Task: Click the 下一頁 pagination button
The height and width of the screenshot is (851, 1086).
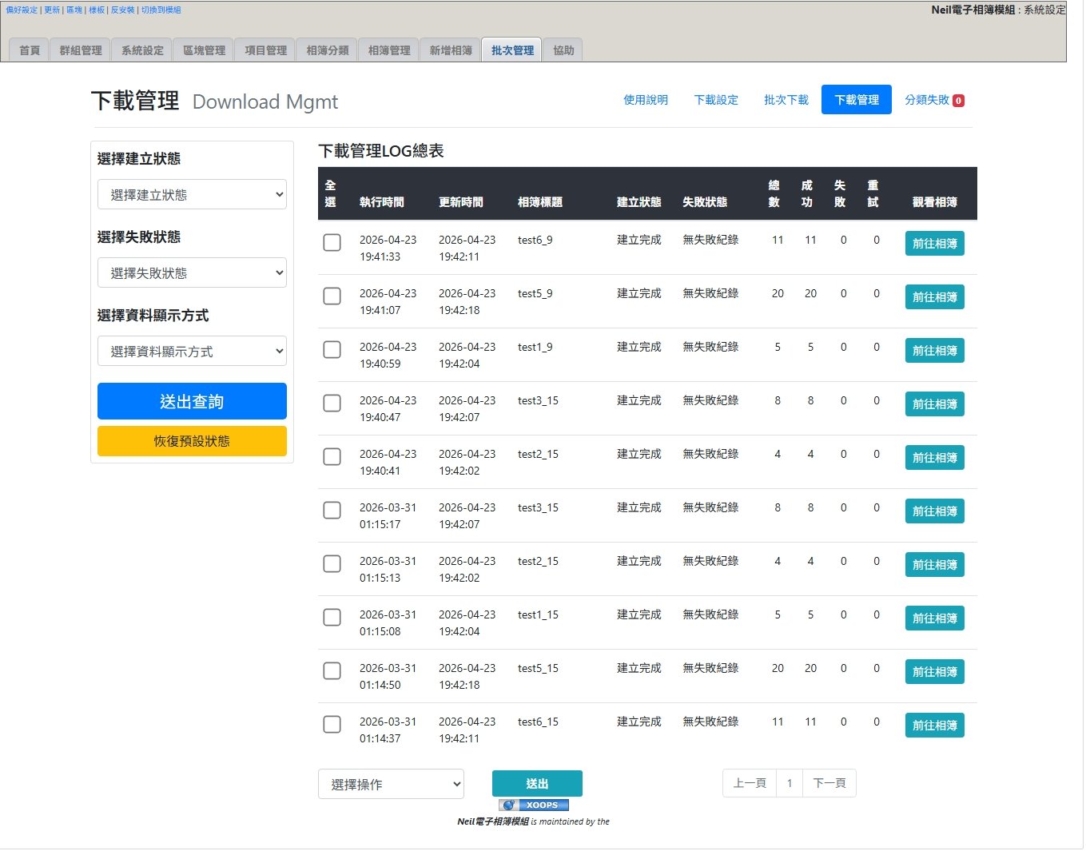Action: click(x=829, y=783)
